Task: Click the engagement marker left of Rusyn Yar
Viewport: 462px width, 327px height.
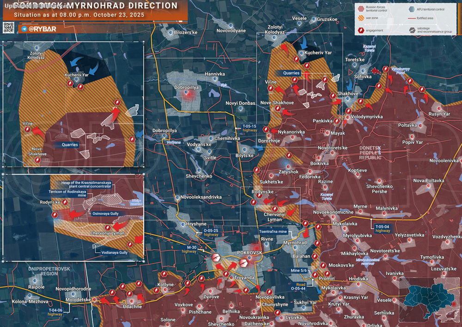Action: pyautogui.click(x=422, y=89)
